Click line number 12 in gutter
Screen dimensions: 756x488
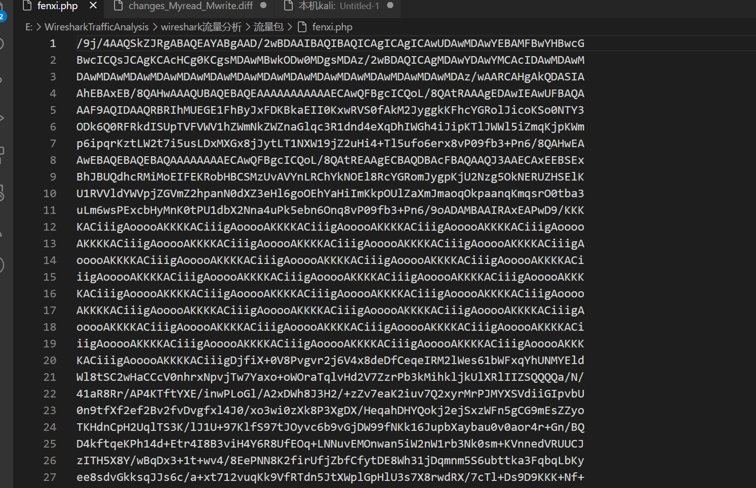click(50, 227)
